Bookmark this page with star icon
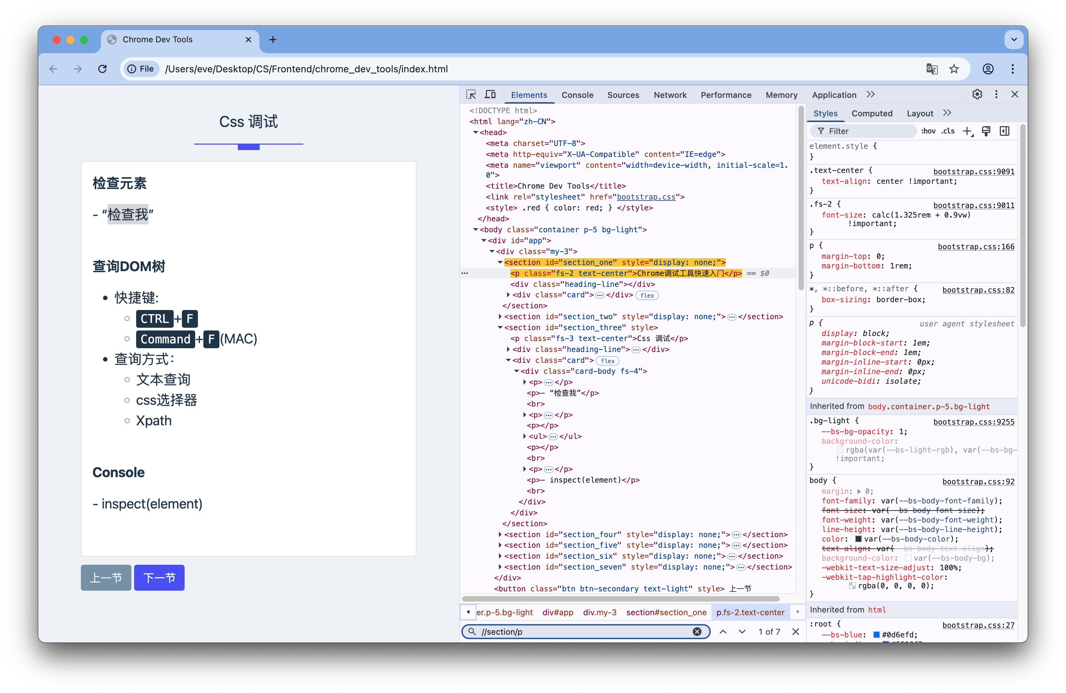 tap(954, 69)
